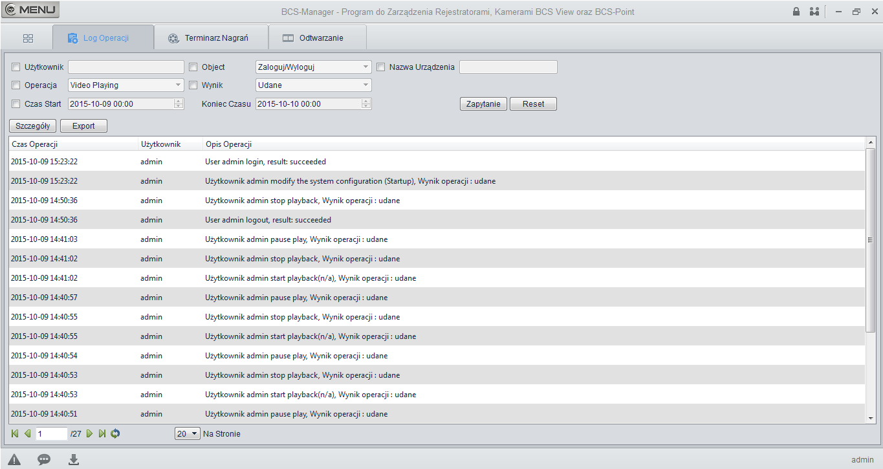
Task: Select start playback row at 14:41:02
Action: click(x=437, y=278)
